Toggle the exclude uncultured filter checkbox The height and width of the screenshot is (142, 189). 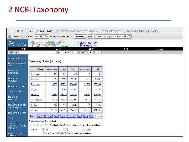(x=60, y=125)
